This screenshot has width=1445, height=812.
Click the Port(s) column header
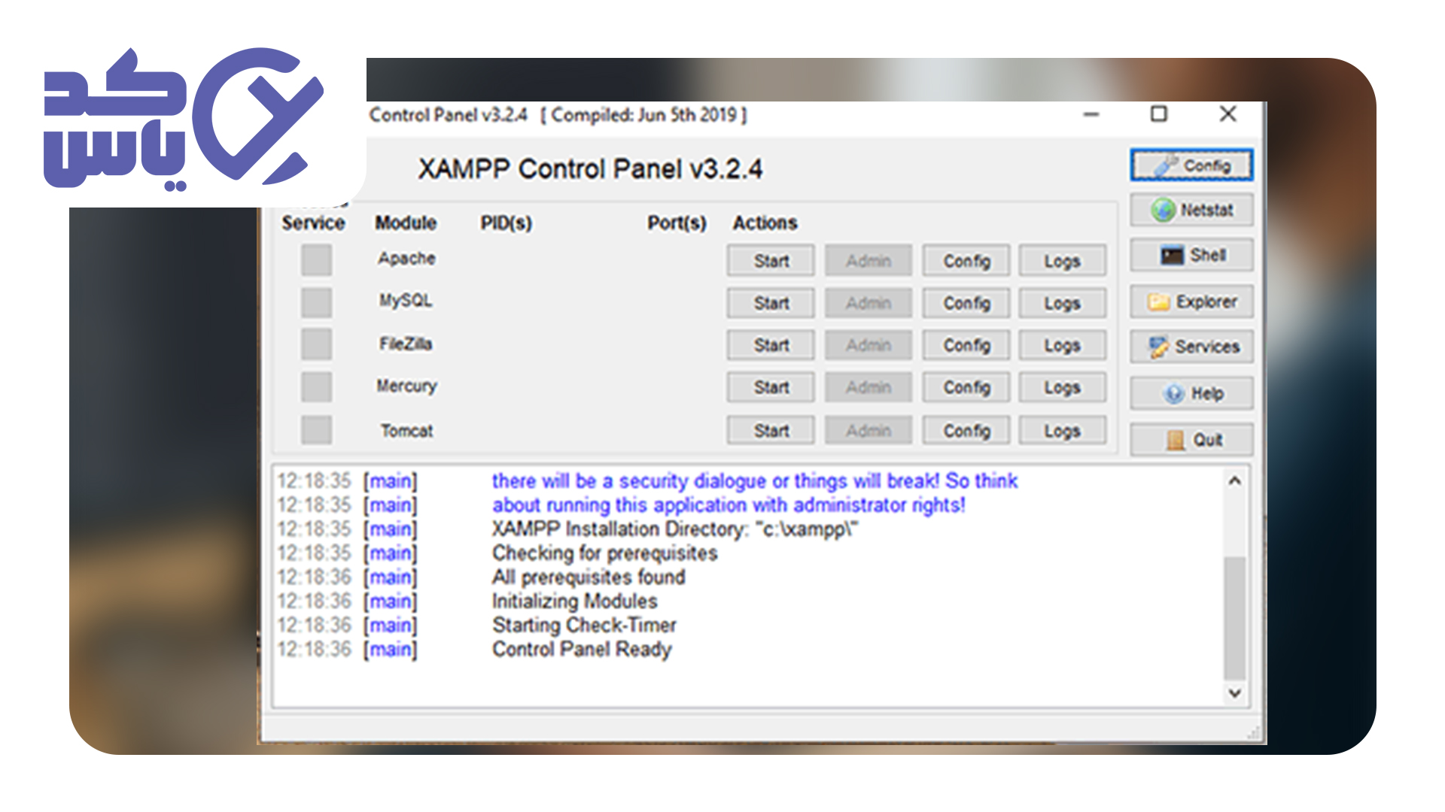(677, 223)
